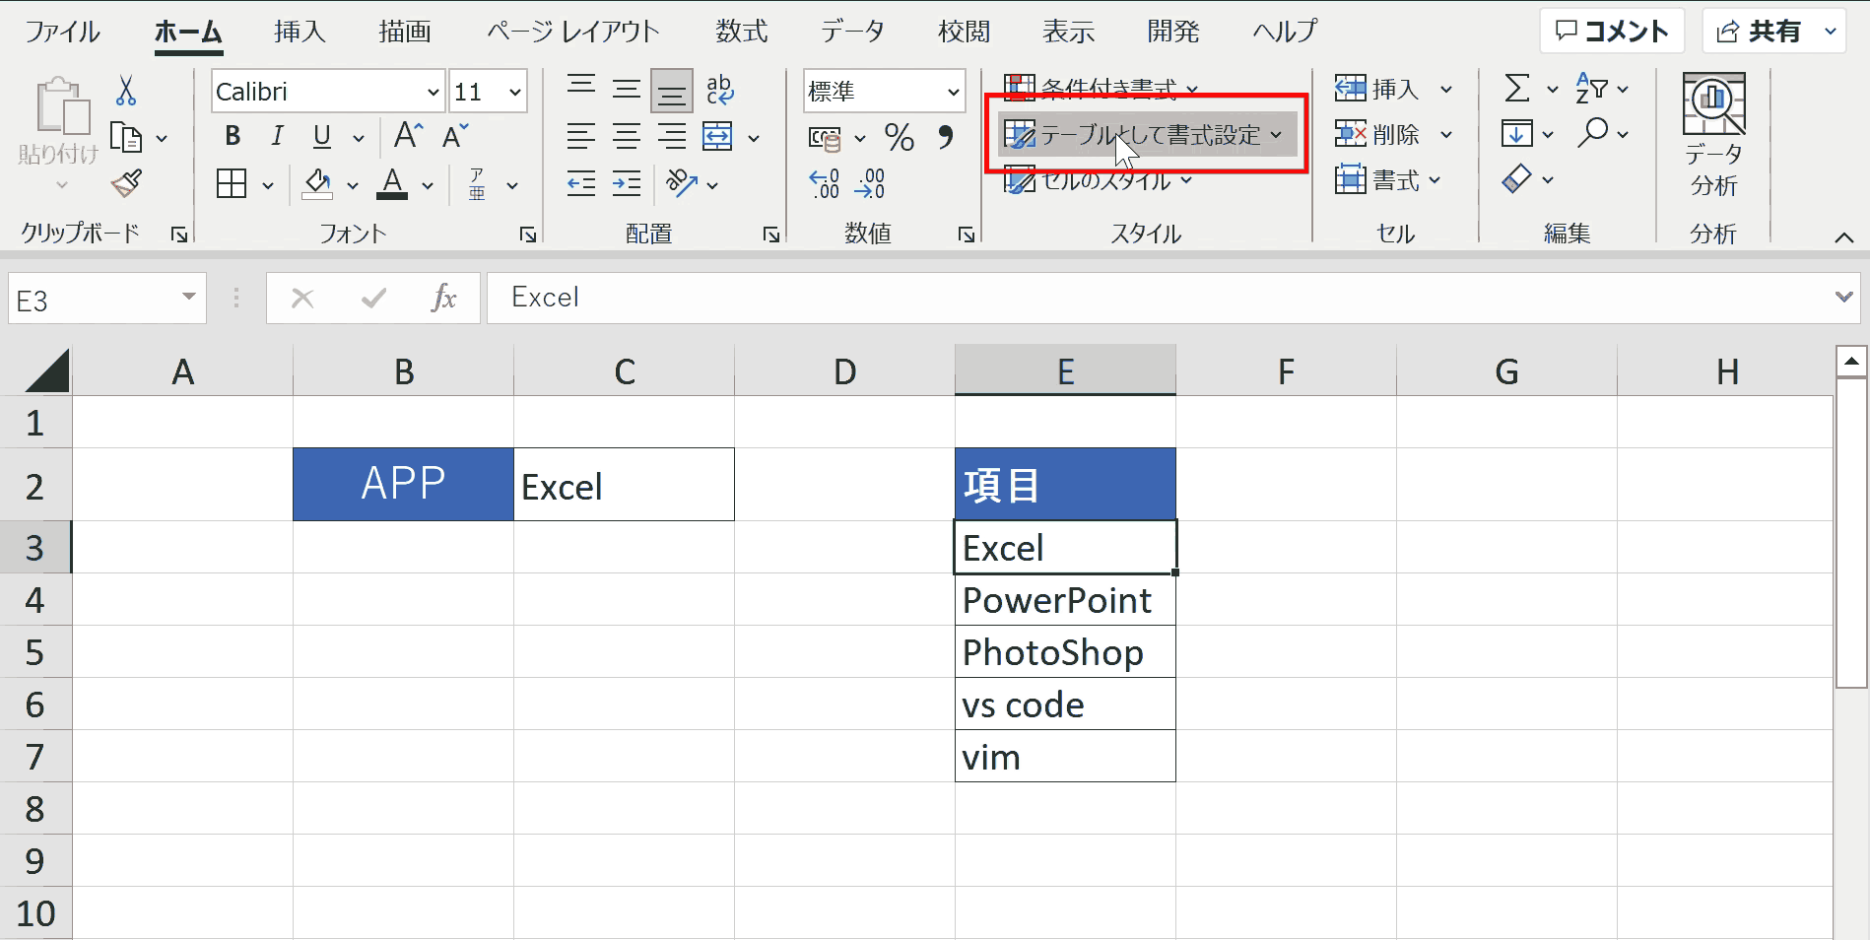Toggle Underline formatting

coord(322,136)
